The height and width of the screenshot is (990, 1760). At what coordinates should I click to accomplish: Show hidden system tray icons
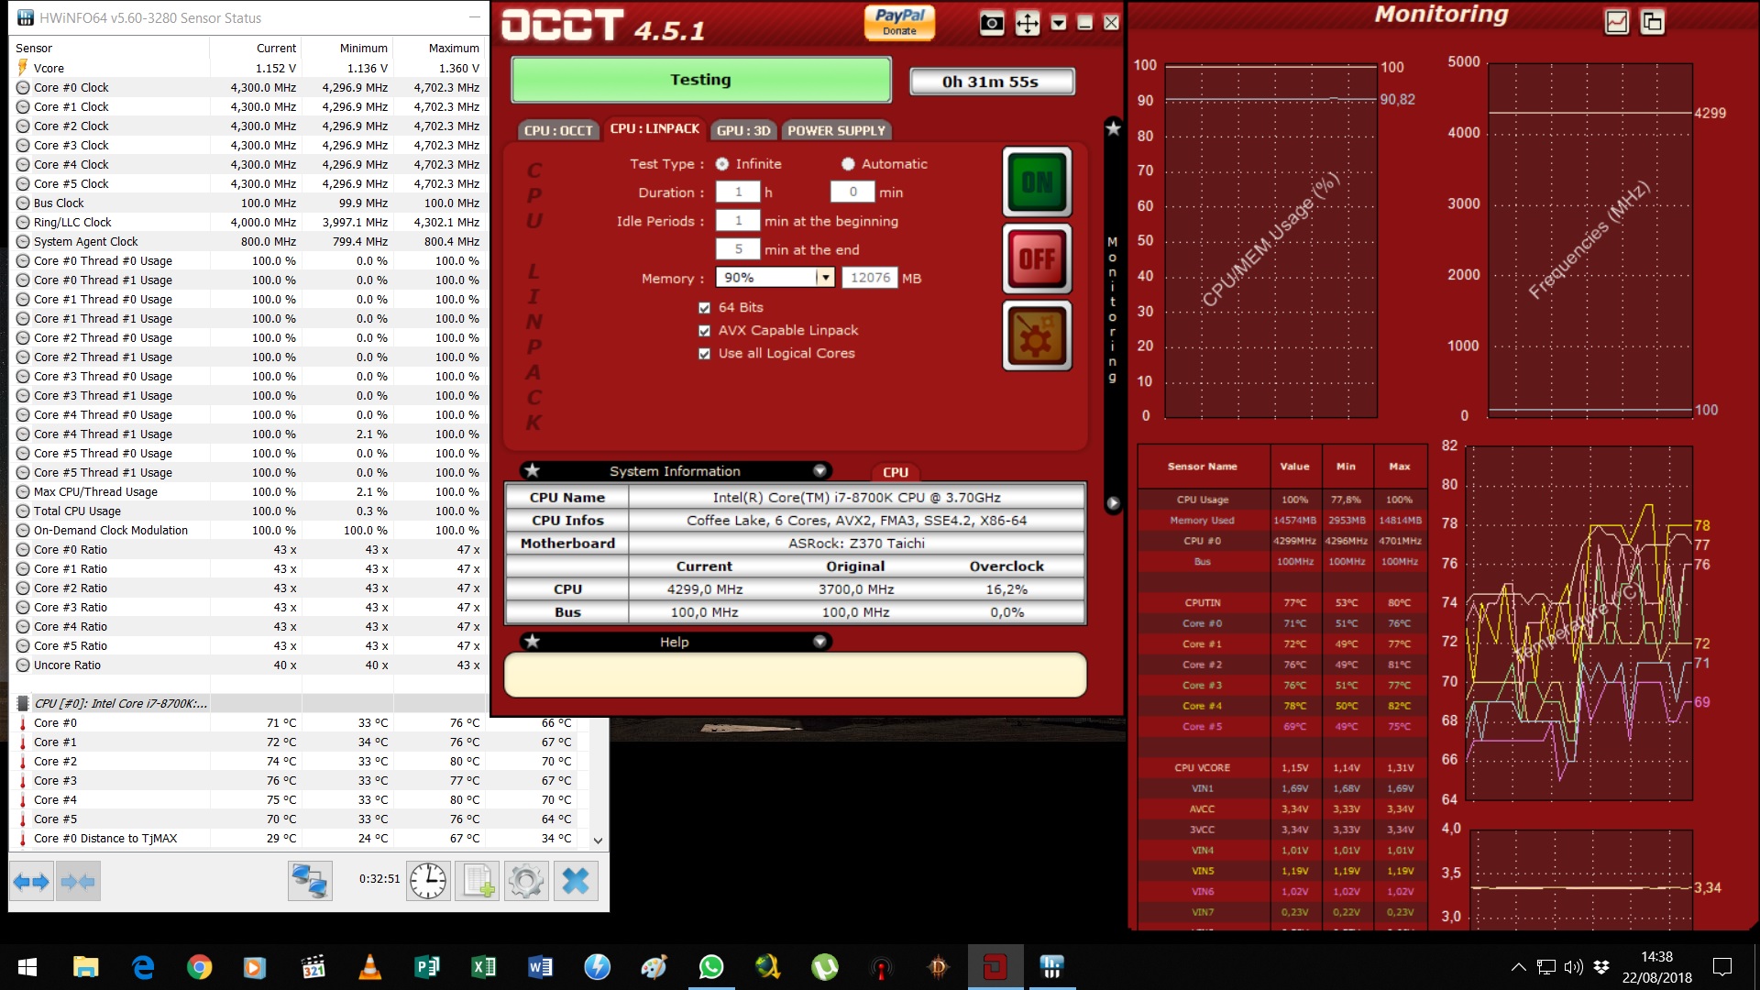click(x=1518, y=967)
